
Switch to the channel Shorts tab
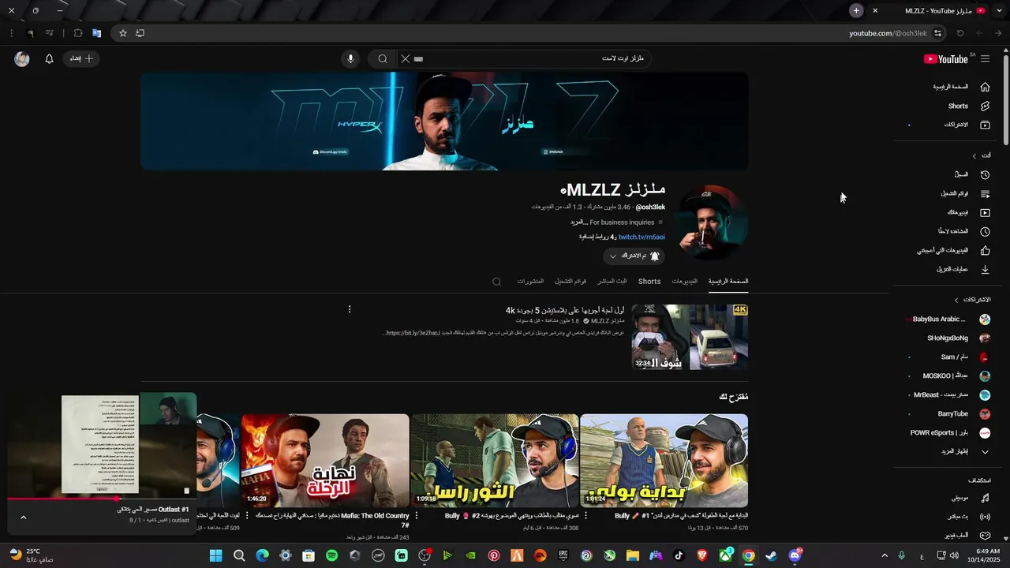649,282
